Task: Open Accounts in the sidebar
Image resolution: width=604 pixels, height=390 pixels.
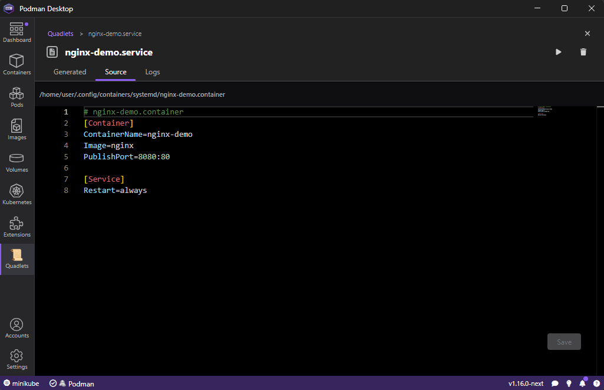Action: coord(16,329)
